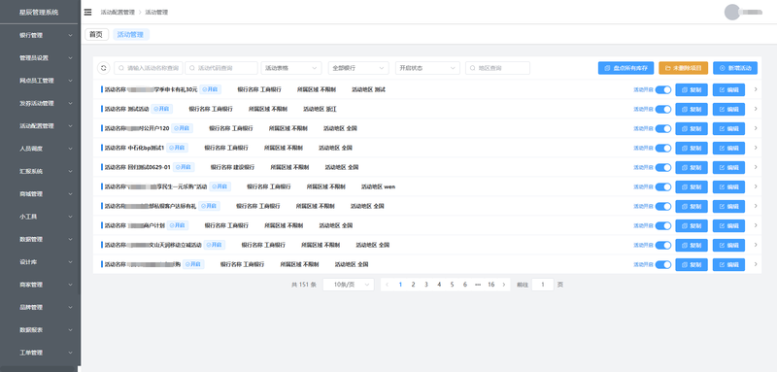Viewport: 777px width, 372px height.
Task: Click the 地区查询 search input field
Action: 497,68
